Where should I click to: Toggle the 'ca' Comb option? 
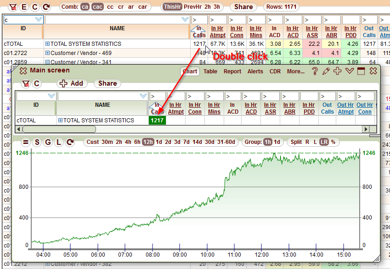85,7
